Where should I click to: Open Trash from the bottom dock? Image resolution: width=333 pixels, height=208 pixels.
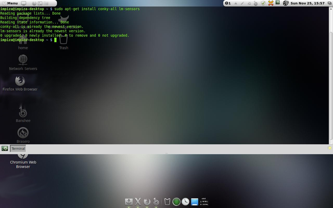[x=167, y=201]
